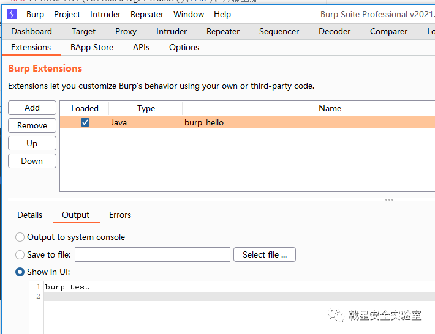Click the Add extension button
Screen dimensions: 435x334
coord(32,108)
